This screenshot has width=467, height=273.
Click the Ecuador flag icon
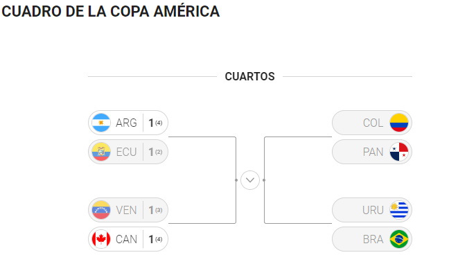click(x=101, y=152)
